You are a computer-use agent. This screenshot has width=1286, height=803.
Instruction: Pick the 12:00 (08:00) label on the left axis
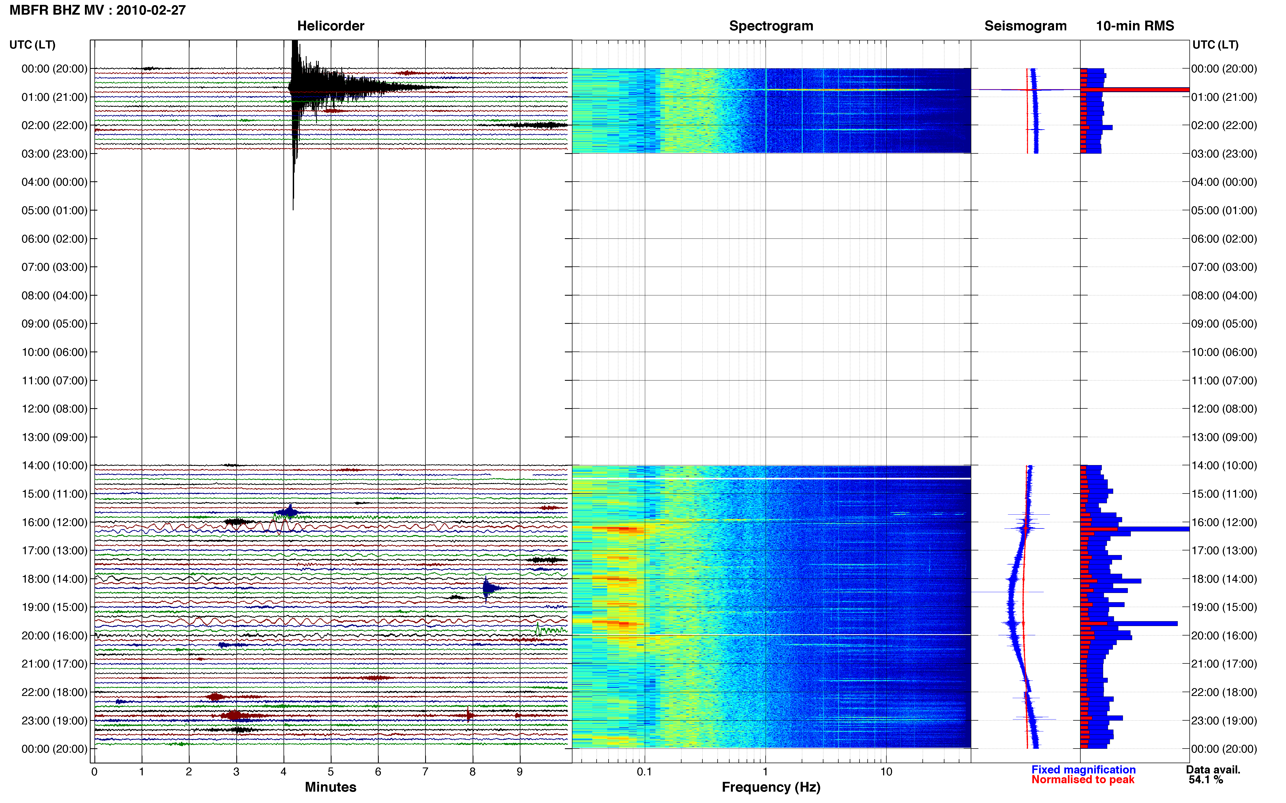[x=54, y=409]
